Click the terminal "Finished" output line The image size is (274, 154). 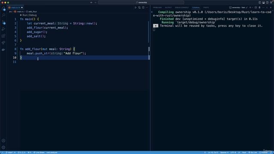[208, 19]
